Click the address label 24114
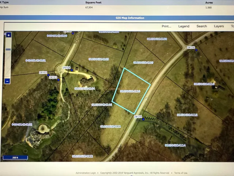Screen dimensions: 234x176 click(137, 117)
